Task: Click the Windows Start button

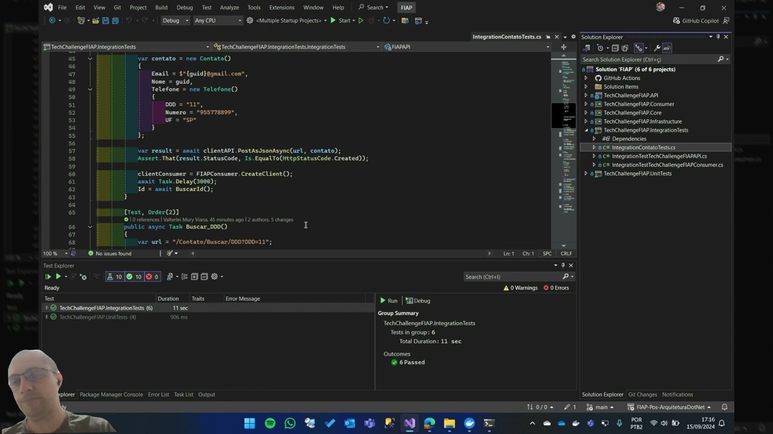Action: tap(249, 423)
